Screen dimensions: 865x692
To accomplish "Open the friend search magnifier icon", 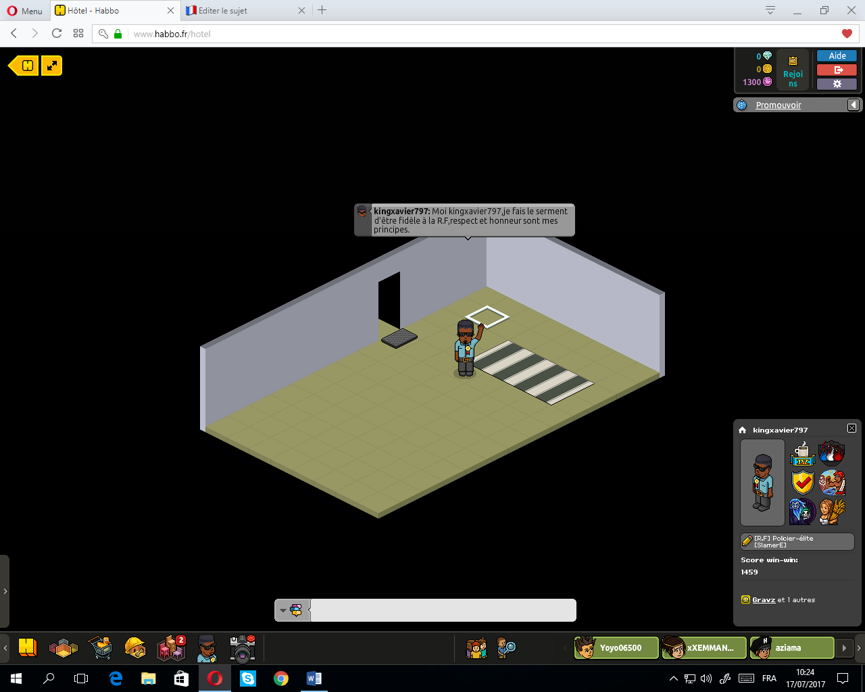I will tap(506, 648).
